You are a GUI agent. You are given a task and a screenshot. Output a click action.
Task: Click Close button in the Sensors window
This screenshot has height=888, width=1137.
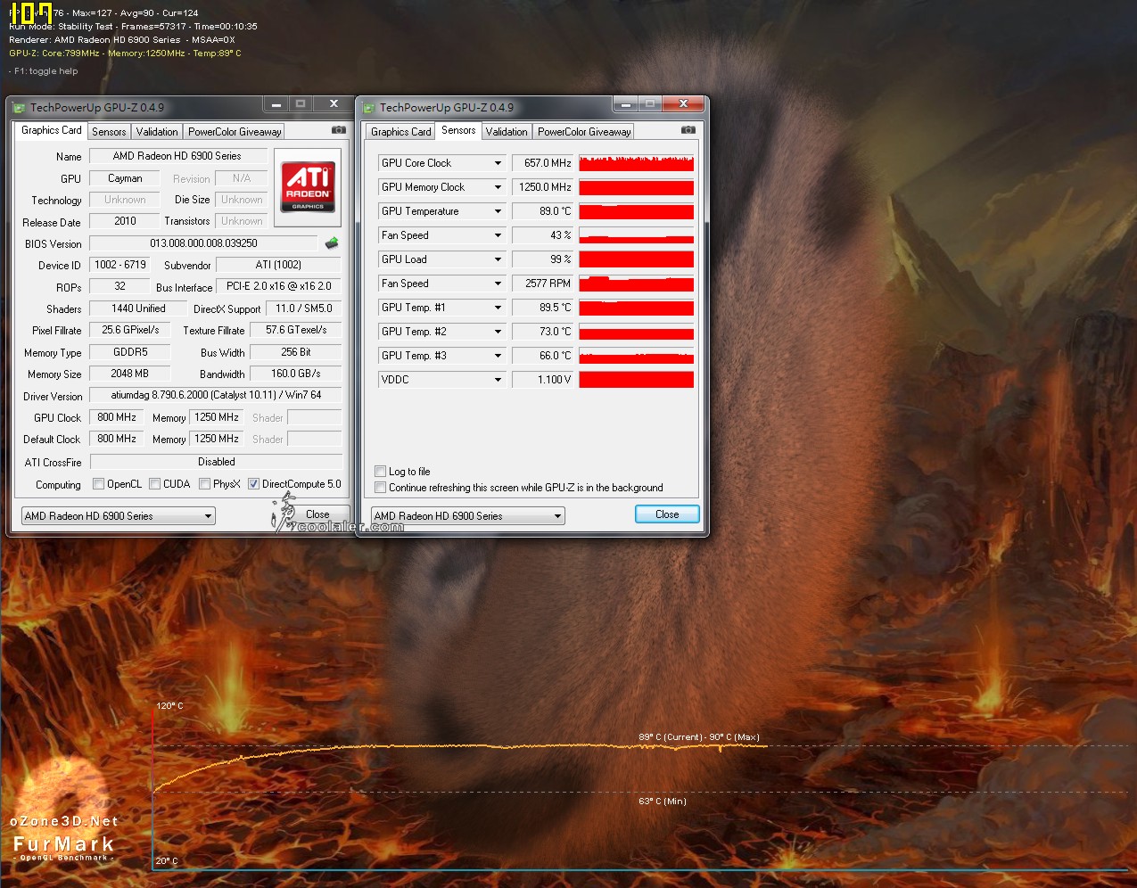point(667,514)
